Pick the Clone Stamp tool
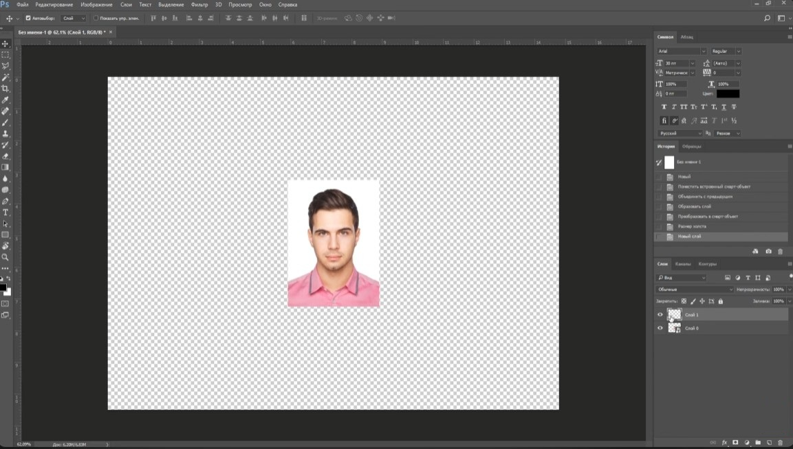The height and width of the screenshot is (449, 793). coord(6,133)
